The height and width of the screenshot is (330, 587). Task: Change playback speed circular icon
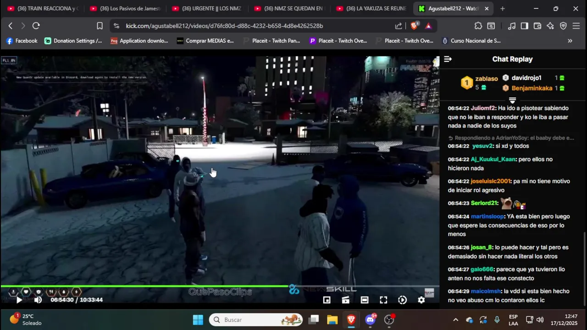tap(402, 300)
